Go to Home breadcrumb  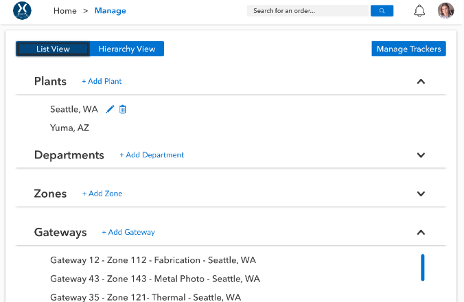[x=65, y=11]
